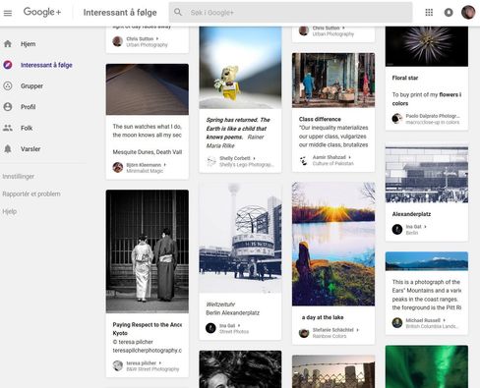Select Interessant å følge in sidebar
480x388 pixels.
pos(46,65)
